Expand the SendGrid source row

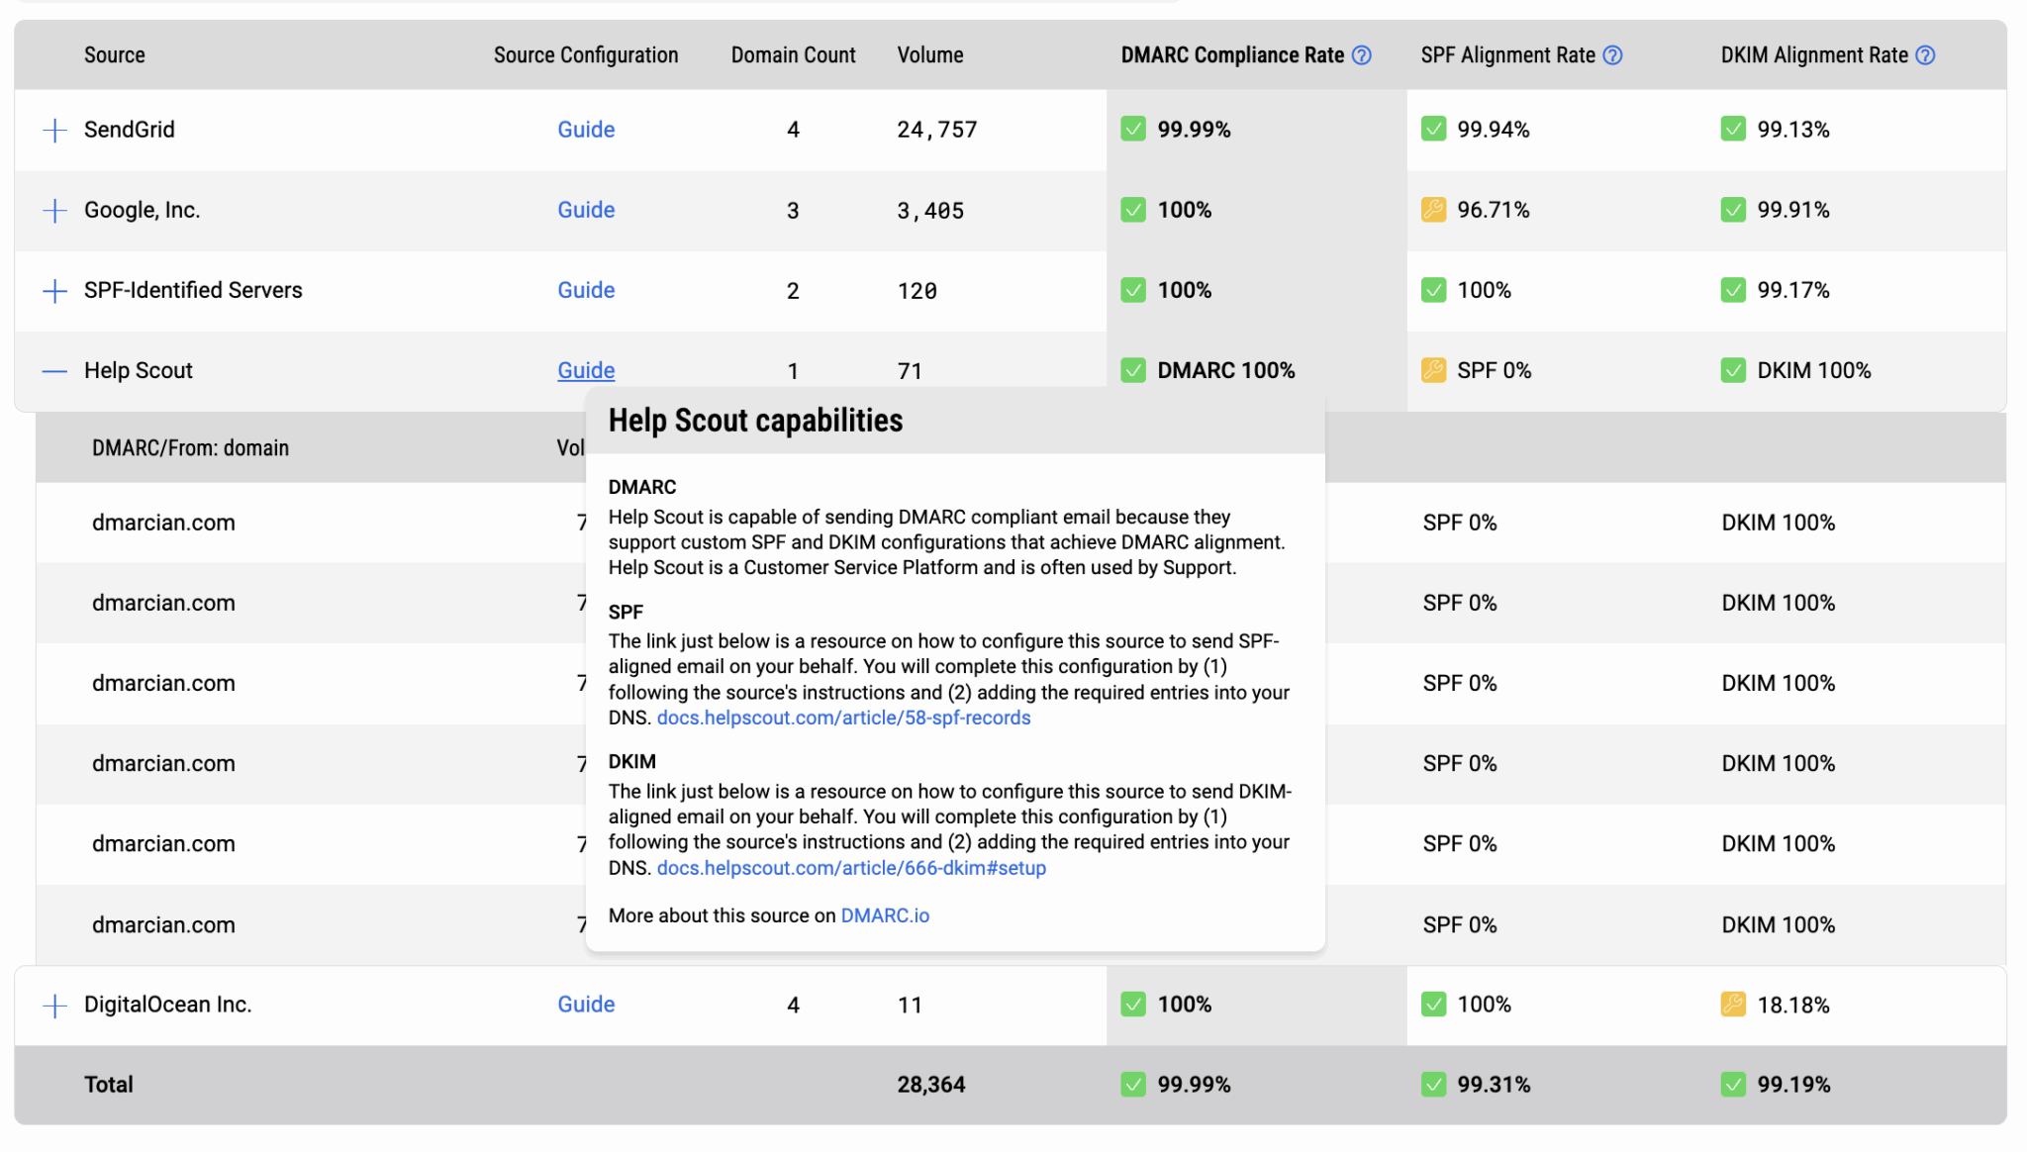click(x=55, y=130)
